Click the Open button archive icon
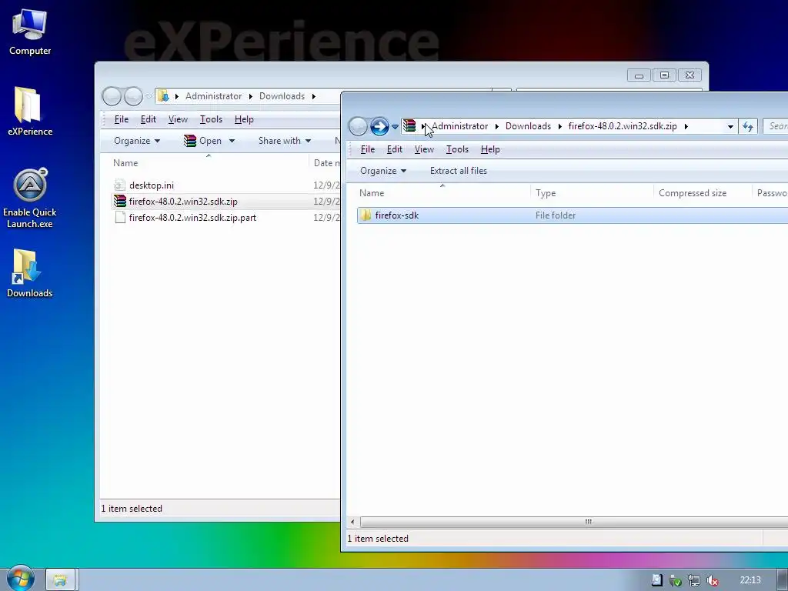Viewport: 788px width, 591px height. pyautogui.click(x=189, y=141)
